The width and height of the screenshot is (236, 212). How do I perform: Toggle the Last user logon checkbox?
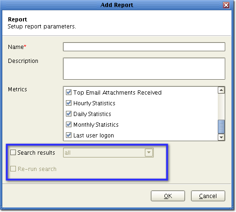click(69, 135)
